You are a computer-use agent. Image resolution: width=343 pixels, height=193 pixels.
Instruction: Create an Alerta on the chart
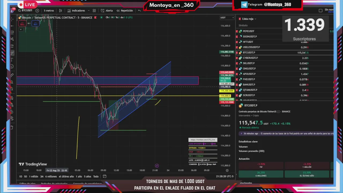pyautogui.click(x=107, y=10)
